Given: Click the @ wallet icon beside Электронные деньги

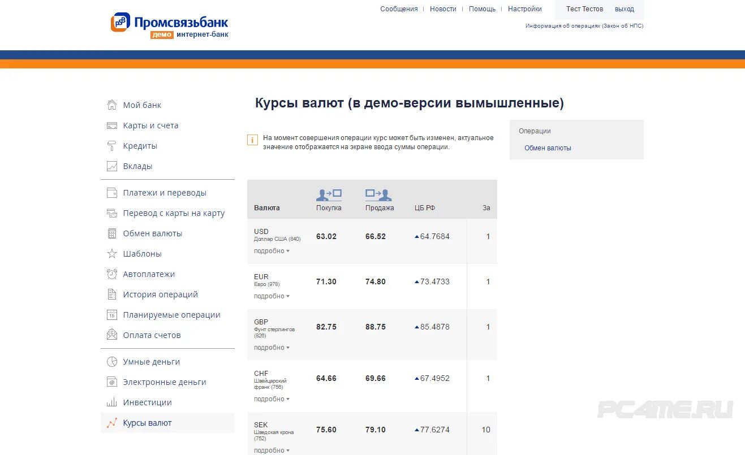Looking at the screenshot, I should pos(112,382).
